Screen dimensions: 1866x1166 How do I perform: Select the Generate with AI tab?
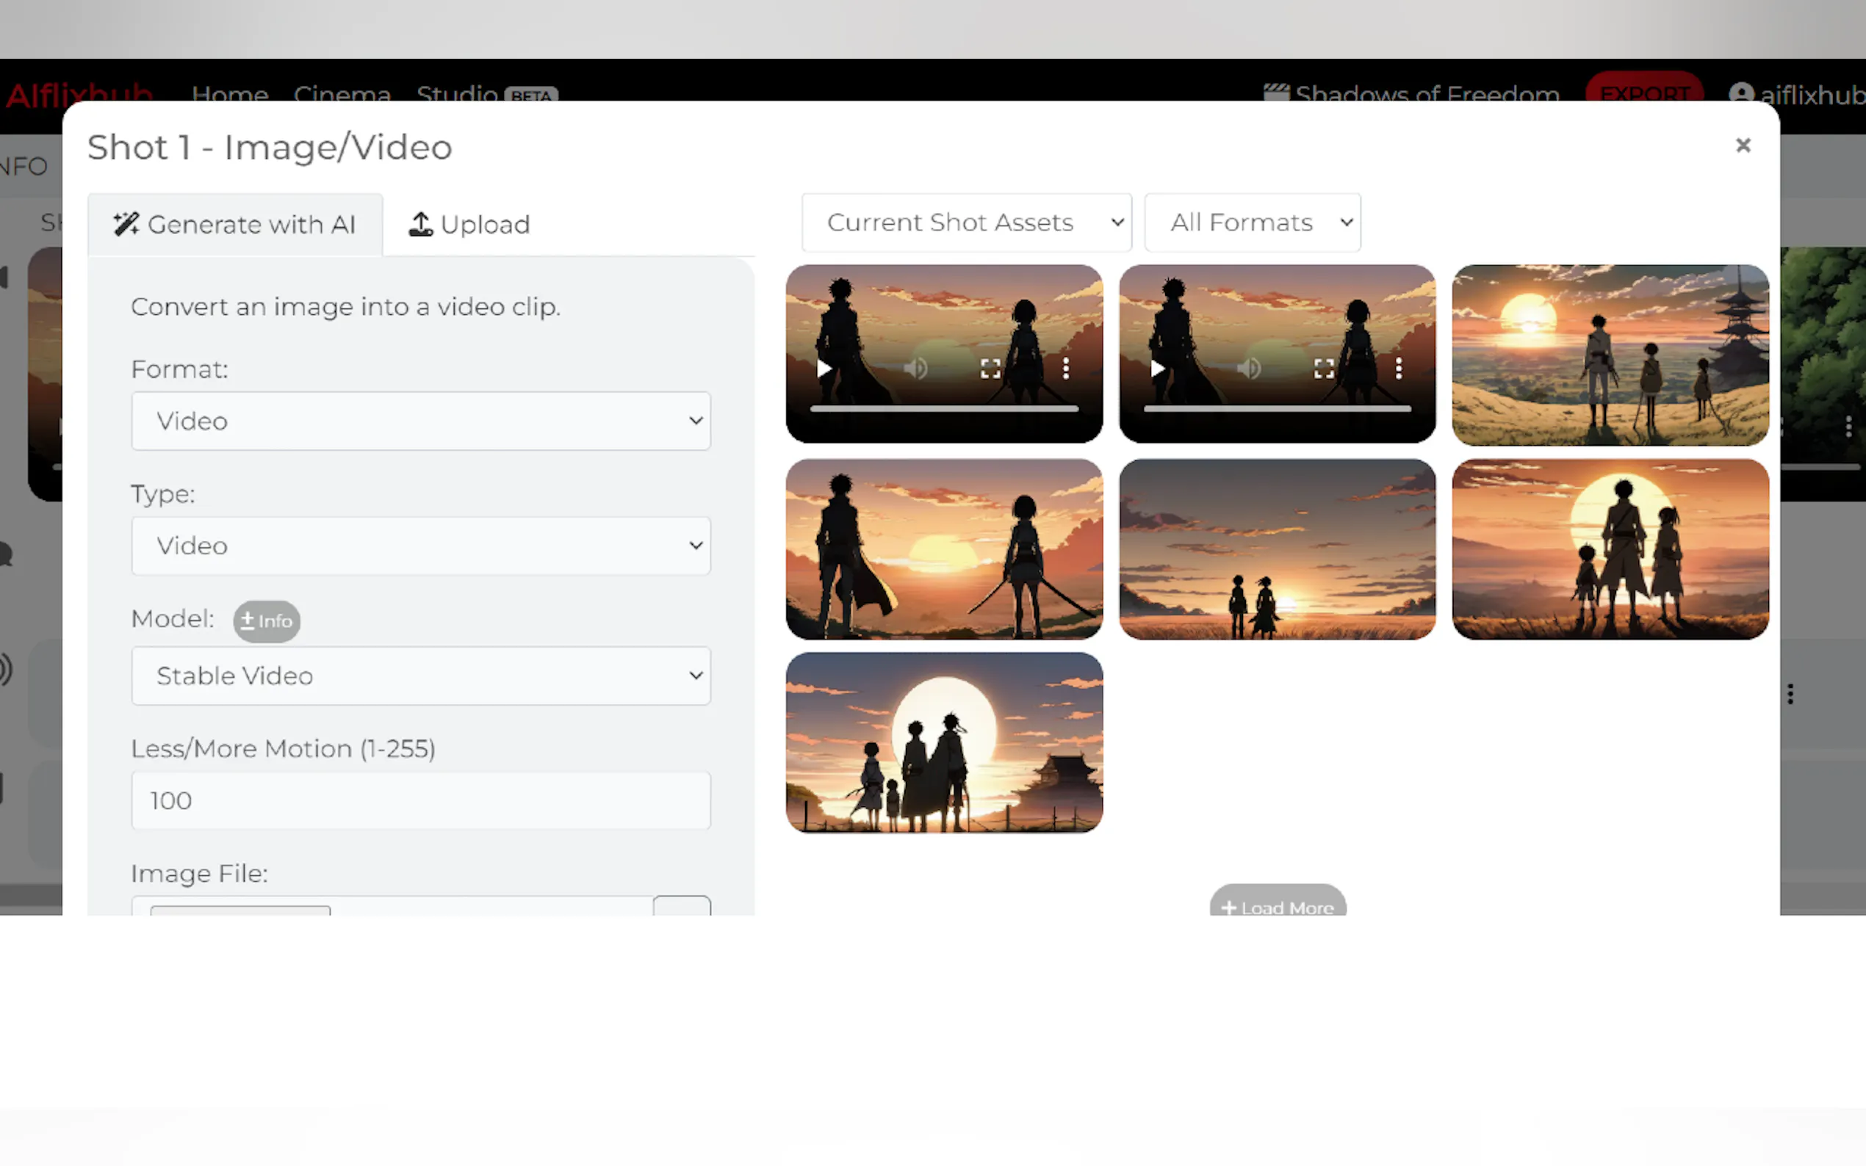234,225
